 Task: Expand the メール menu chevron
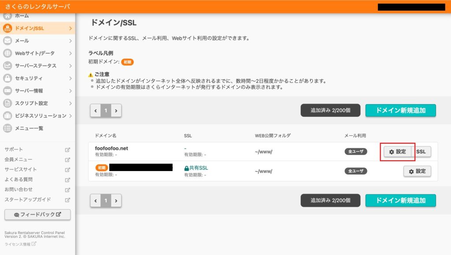pos(70,41)
